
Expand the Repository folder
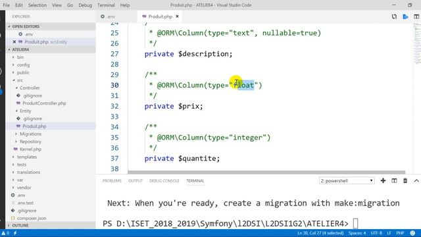(51, 142)
